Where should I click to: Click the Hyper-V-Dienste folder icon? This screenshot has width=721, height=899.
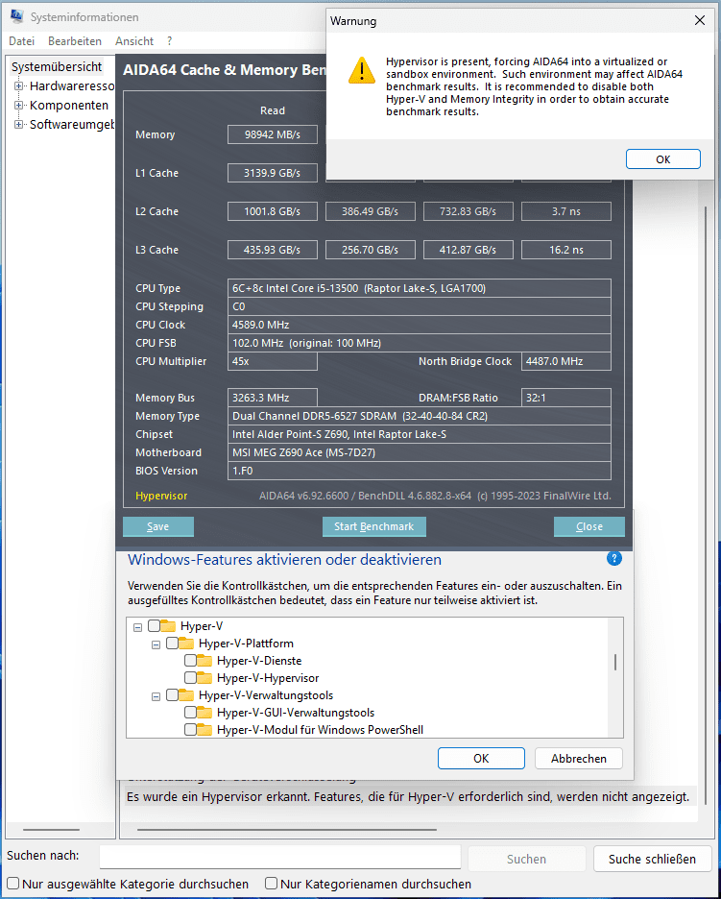[x=204, y=661]
